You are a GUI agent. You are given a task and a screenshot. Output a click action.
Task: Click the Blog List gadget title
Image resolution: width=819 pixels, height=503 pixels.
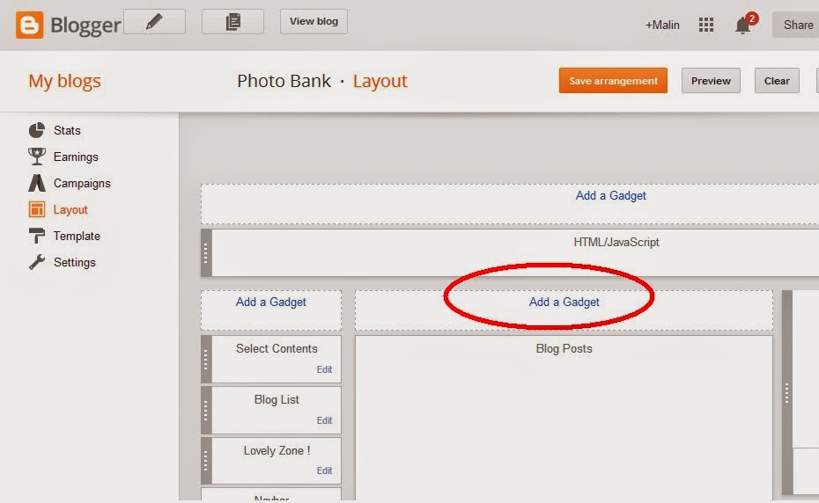coord(277,400)
